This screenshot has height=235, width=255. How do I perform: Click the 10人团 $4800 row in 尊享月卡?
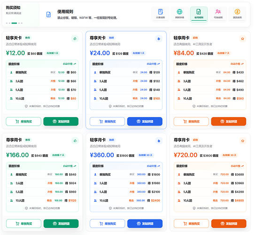tap(210, 201)
